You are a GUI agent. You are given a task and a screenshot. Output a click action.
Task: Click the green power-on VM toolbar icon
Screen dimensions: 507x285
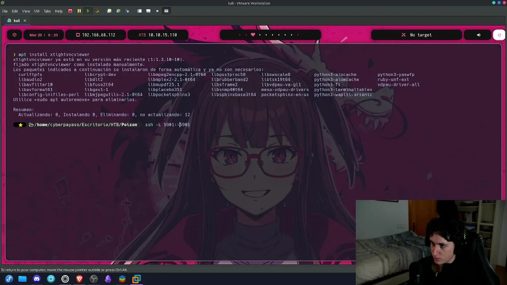(88, 11)
